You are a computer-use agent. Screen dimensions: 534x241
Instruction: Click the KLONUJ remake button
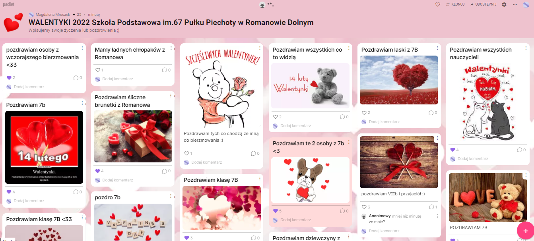[455, 4]
